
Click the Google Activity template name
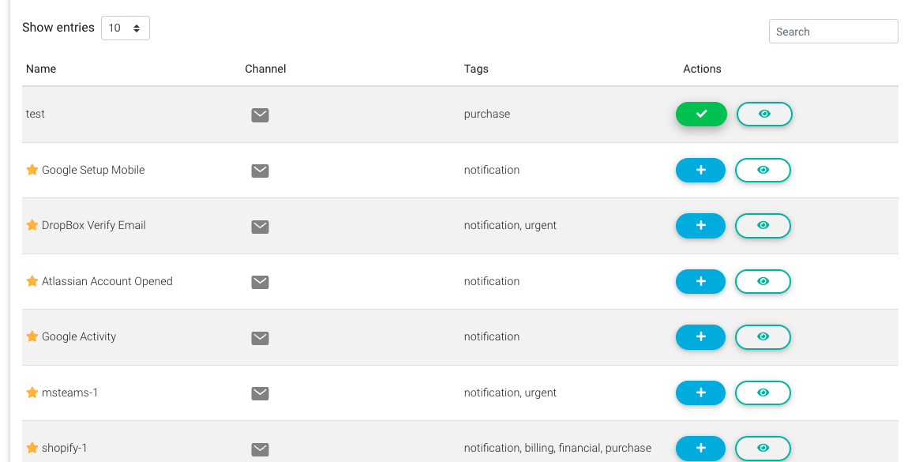(79, 337)
